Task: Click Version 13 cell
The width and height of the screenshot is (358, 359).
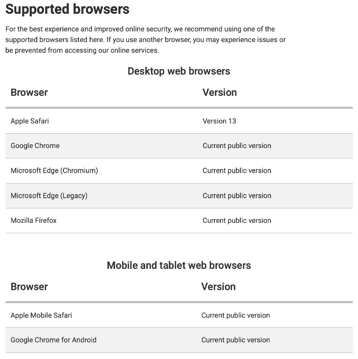Action: point(219,121)
